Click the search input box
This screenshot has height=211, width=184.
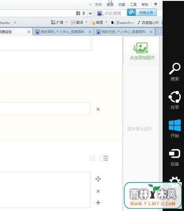click(113, 13)
